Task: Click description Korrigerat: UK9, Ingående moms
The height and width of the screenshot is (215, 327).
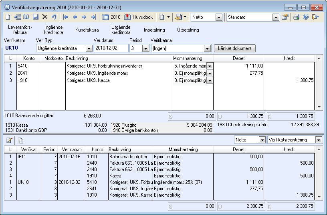Action: (x=97, y=73)
